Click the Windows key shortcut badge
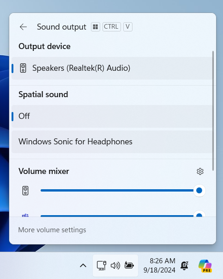The width and height of the screenshot is (223, 279). tap(96, 27)
